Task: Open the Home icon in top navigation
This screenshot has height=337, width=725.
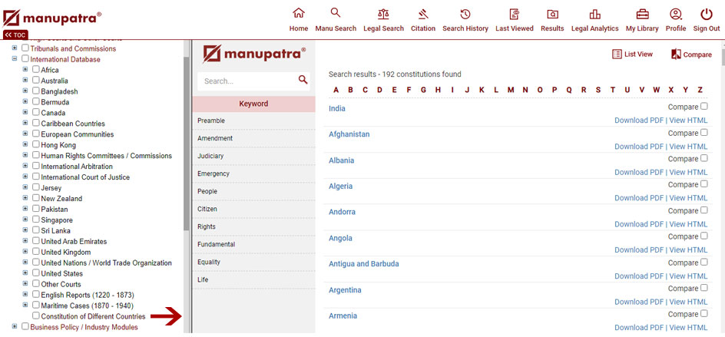Action: 299,15
